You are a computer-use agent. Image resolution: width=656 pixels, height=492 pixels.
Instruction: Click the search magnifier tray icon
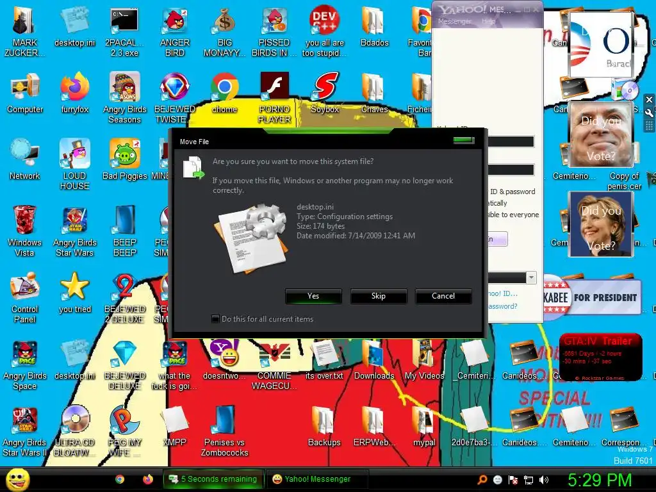pyautogui.click(x=482, y=480)
